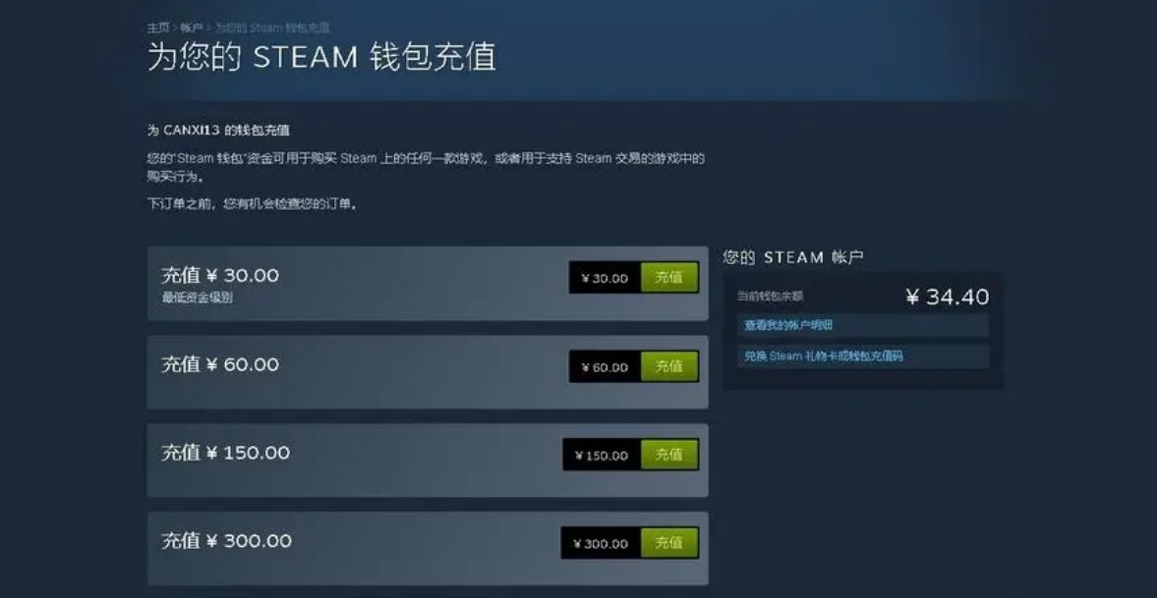Select the 充值 ¥300.00 funding row title
Viewport: 1157px width, 598px height.
coord(226,540)
